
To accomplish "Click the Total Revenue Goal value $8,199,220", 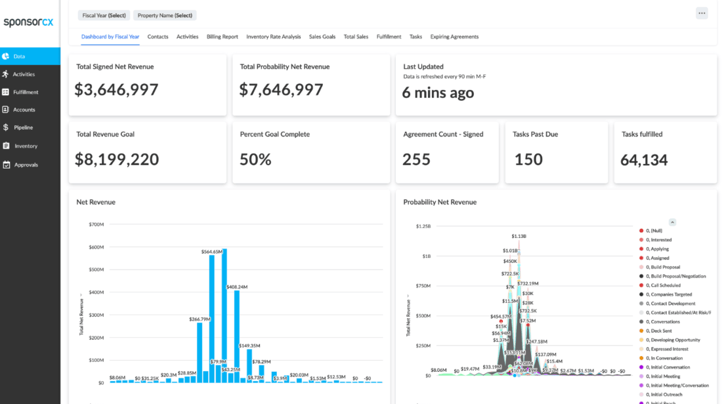I will (117, 159).
